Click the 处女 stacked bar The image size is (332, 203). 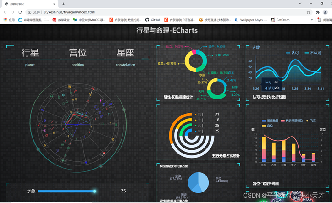(x=264, y=149)
